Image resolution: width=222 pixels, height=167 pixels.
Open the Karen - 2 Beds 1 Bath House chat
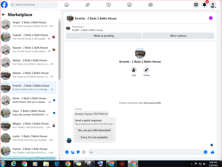click(29, 100)
